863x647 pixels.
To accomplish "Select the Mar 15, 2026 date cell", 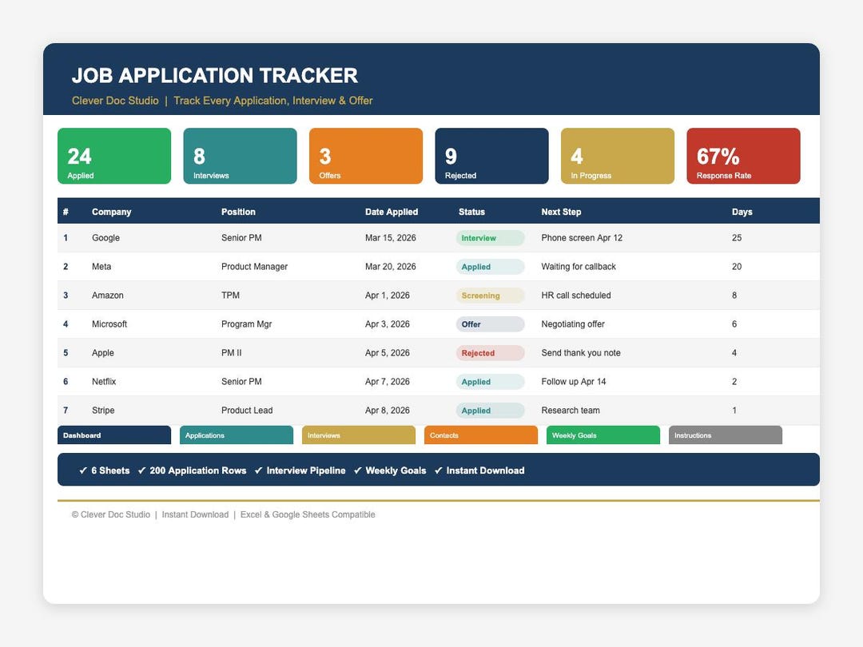I will tap(390, 238).
